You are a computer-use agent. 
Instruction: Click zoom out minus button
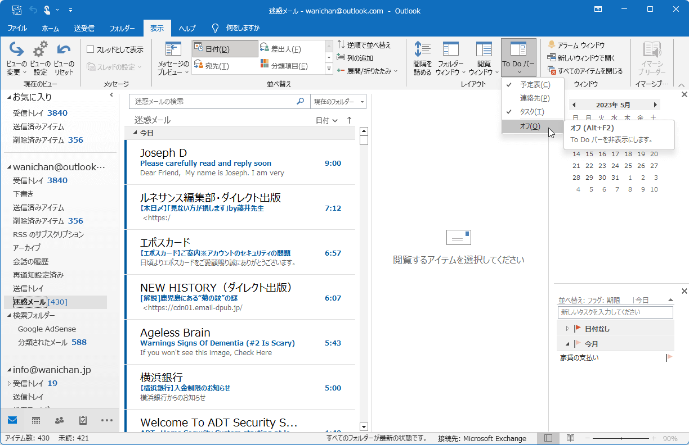pyautogui.click(x=588, y=438)
